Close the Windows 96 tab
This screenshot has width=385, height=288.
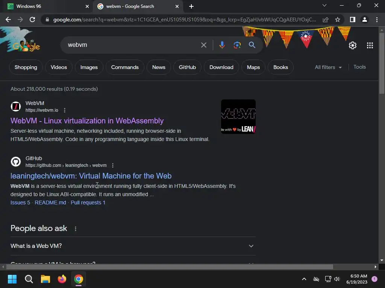(x=87, y=6)
